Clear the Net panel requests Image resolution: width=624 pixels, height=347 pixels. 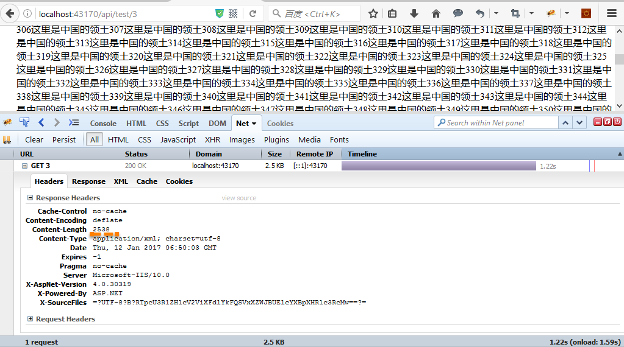34,140
